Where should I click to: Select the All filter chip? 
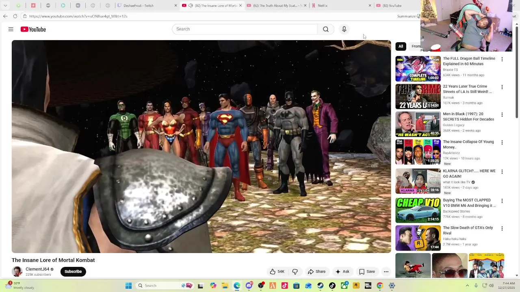coord(401,46)
